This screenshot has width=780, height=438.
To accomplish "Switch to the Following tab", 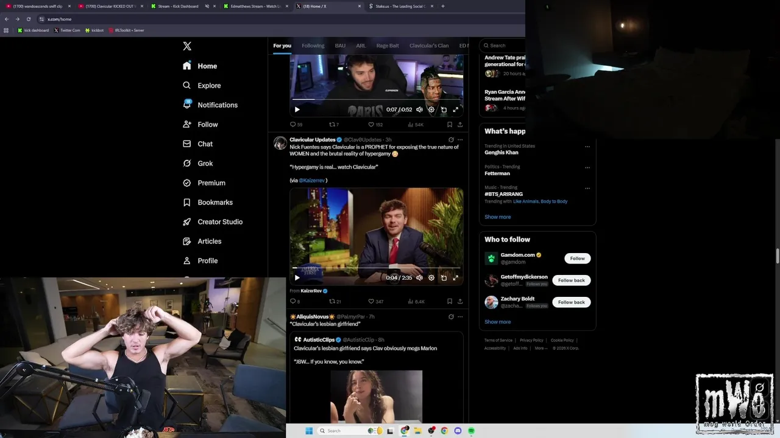I will pyautogui.click(x=313, y=46).
